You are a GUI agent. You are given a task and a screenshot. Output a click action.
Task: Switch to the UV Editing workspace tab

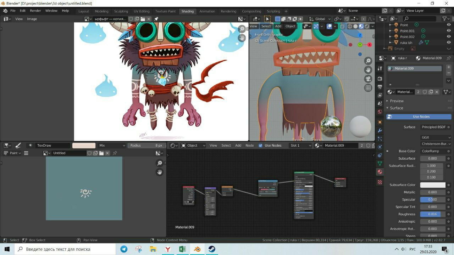(142, 11)
